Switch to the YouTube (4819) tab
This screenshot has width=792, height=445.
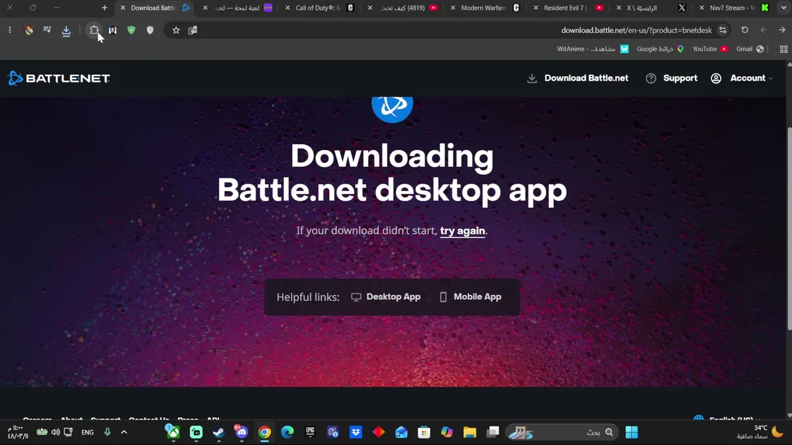[x=403, y=8]
